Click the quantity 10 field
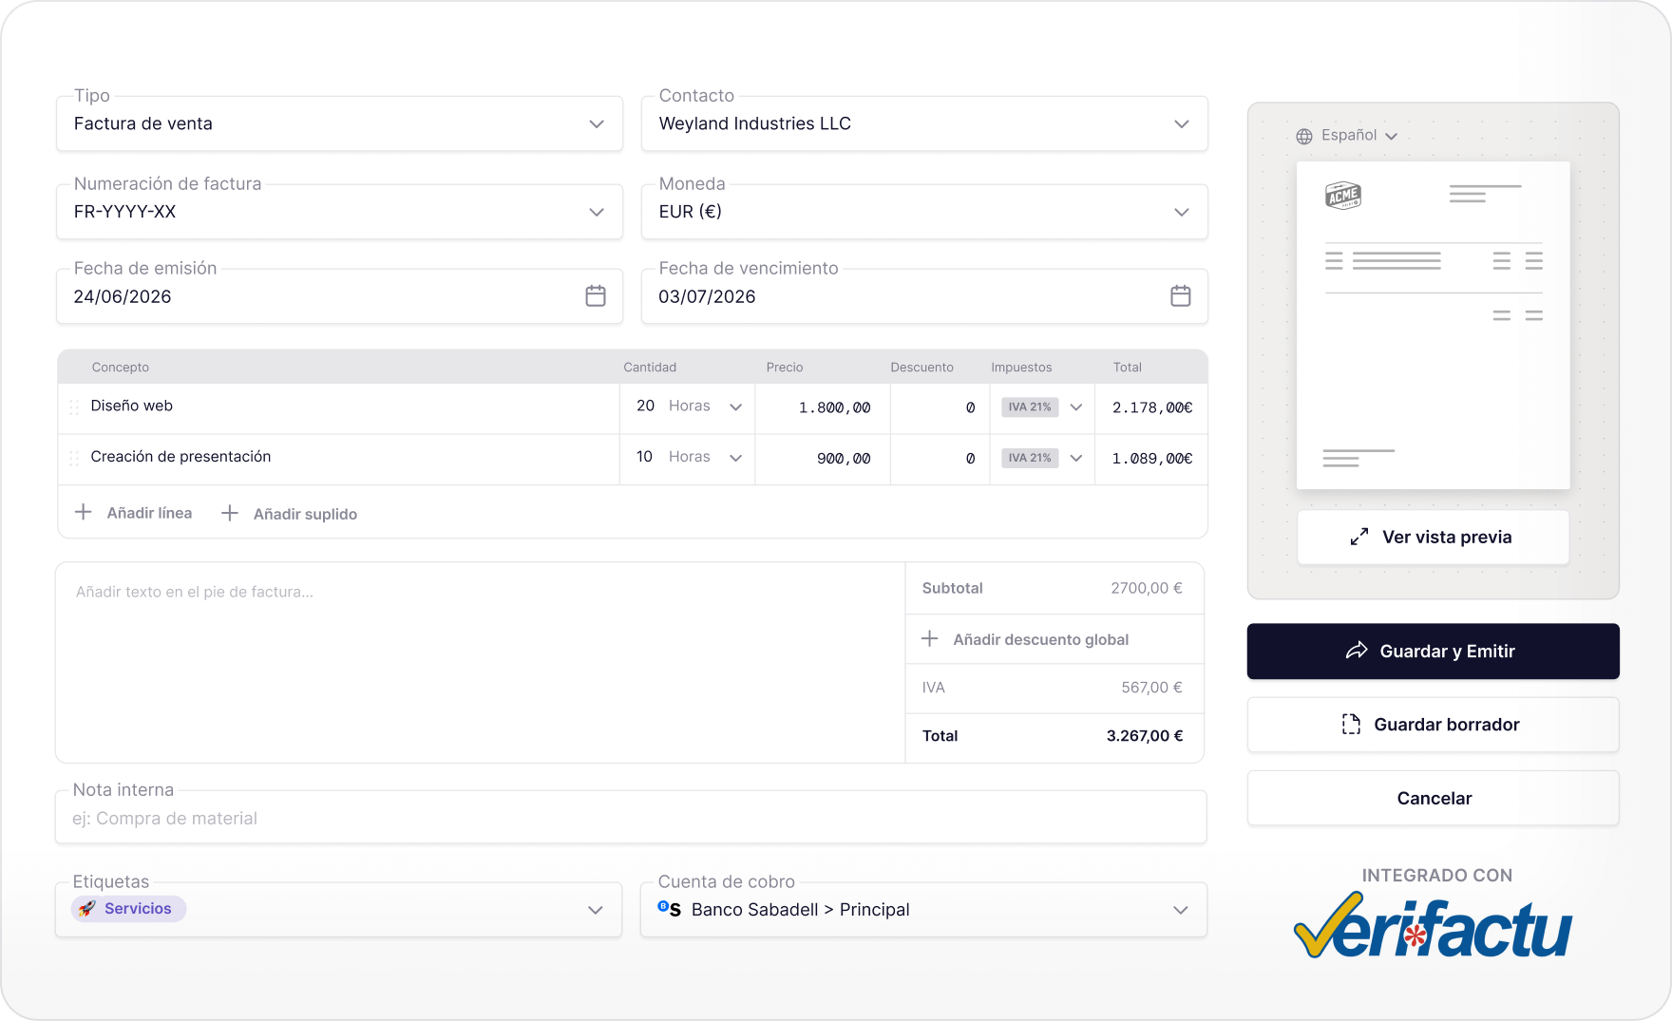 (645, 458)
